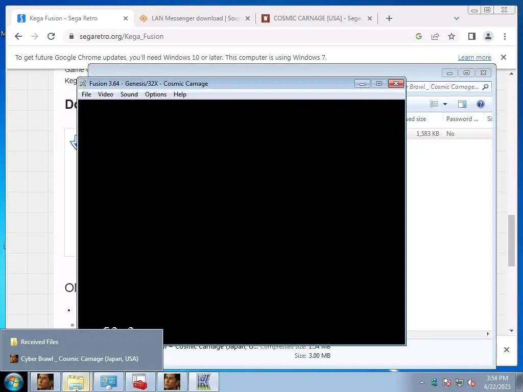This screenshot has height=392, width=523.
Task: Open the Options menu in Fusion
Action: [x=156, y=94]
